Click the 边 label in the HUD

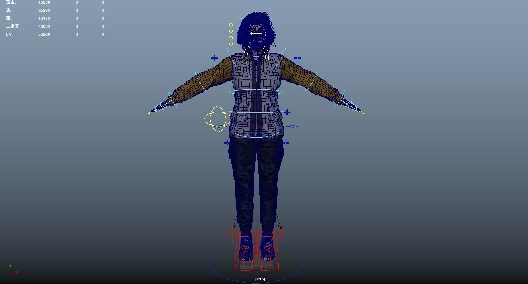coord(9,10)
